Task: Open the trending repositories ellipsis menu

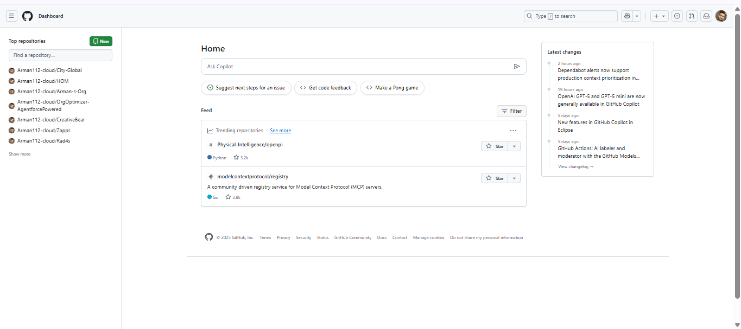Action: tap(513, 130)
